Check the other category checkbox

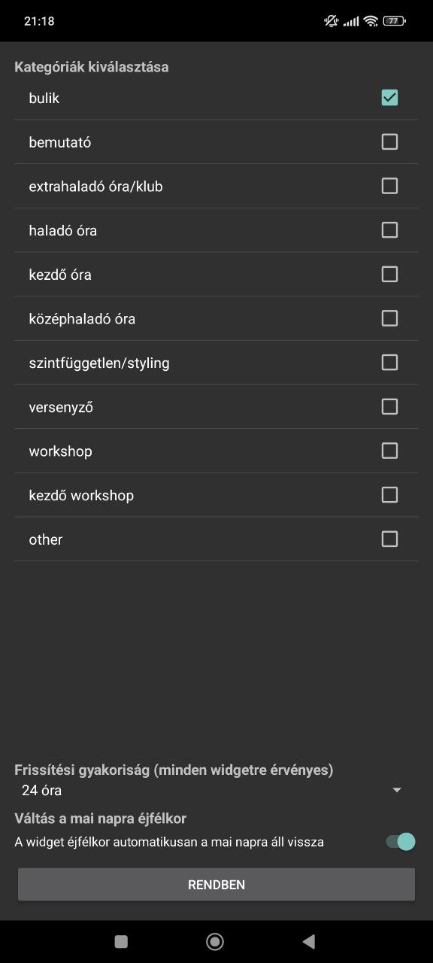(389, 539)
